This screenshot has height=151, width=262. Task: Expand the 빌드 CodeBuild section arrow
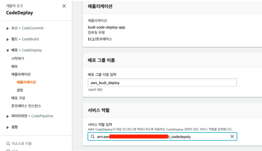click(x=8, y=39)
